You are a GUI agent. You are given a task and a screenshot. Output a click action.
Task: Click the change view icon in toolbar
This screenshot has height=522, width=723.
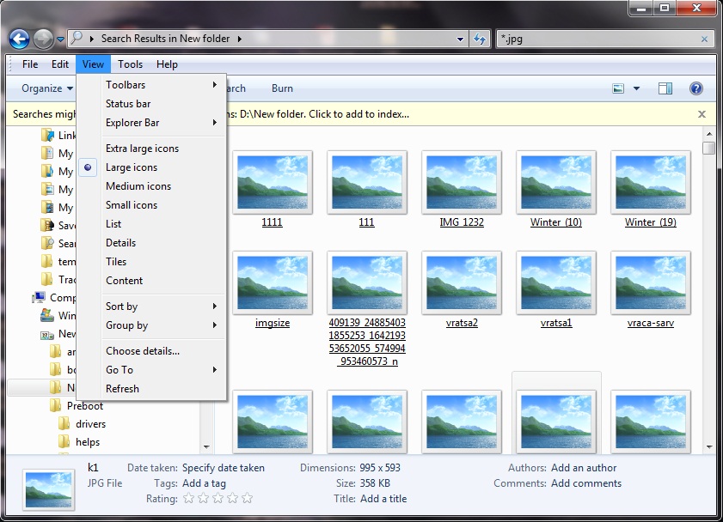click(618, 88)
